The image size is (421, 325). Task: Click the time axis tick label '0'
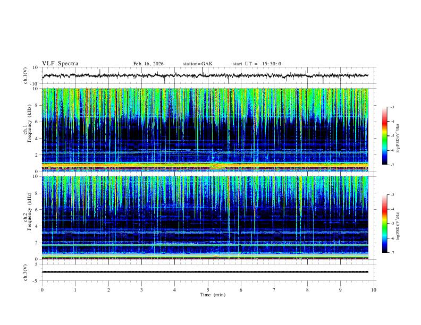click(x=42, y=290)
